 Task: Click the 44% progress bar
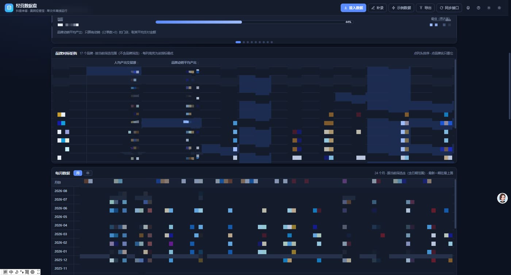coord(254,22)
